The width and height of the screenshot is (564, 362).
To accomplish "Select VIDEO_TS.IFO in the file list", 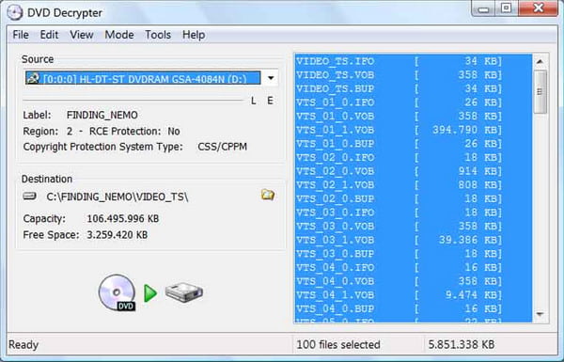I will tap(414, 61).
